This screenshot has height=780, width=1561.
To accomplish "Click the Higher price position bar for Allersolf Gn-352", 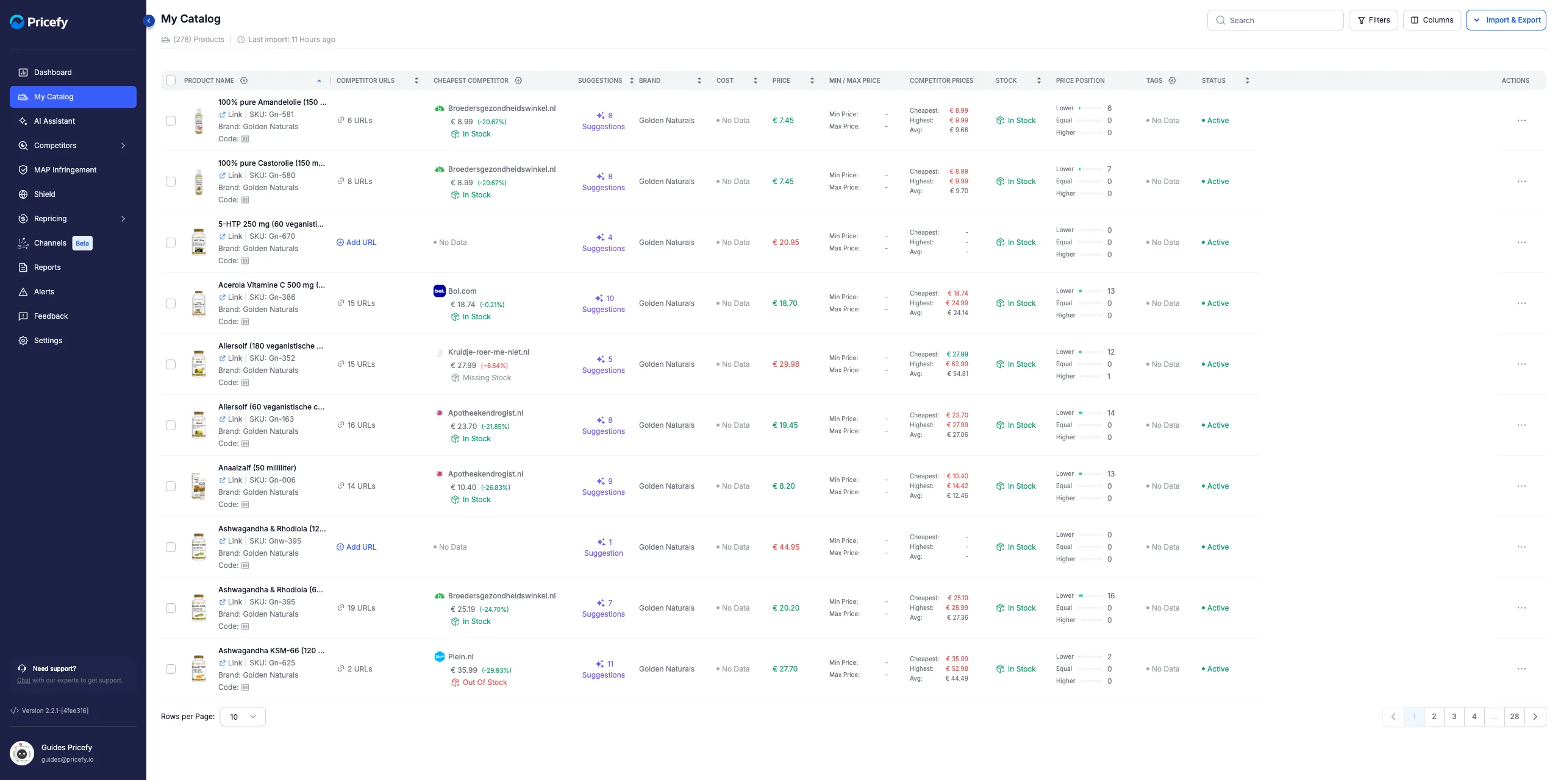I will 1090,377.
